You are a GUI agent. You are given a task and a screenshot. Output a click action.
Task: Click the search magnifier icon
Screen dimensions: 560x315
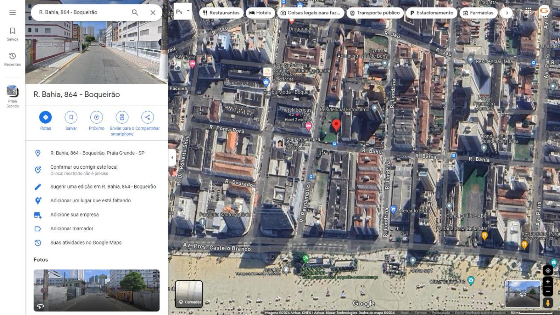135,13
